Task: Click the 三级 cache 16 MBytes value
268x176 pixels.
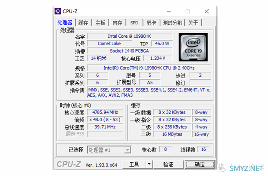Action: (x=172, y=134)
